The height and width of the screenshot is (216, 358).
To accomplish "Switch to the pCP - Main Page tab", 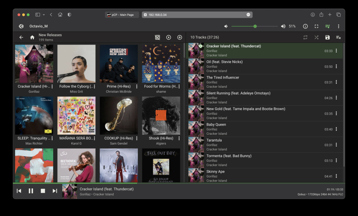I will click(x=122, y=15).
